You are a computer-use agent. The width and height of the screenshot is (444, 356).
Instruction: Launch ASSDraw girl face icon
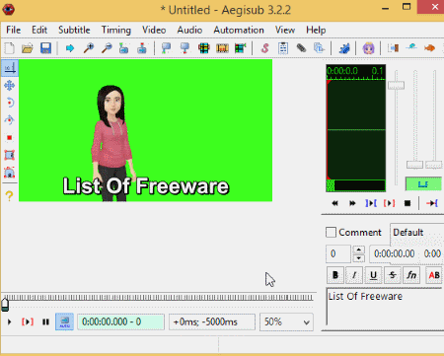tap(369, 48)
